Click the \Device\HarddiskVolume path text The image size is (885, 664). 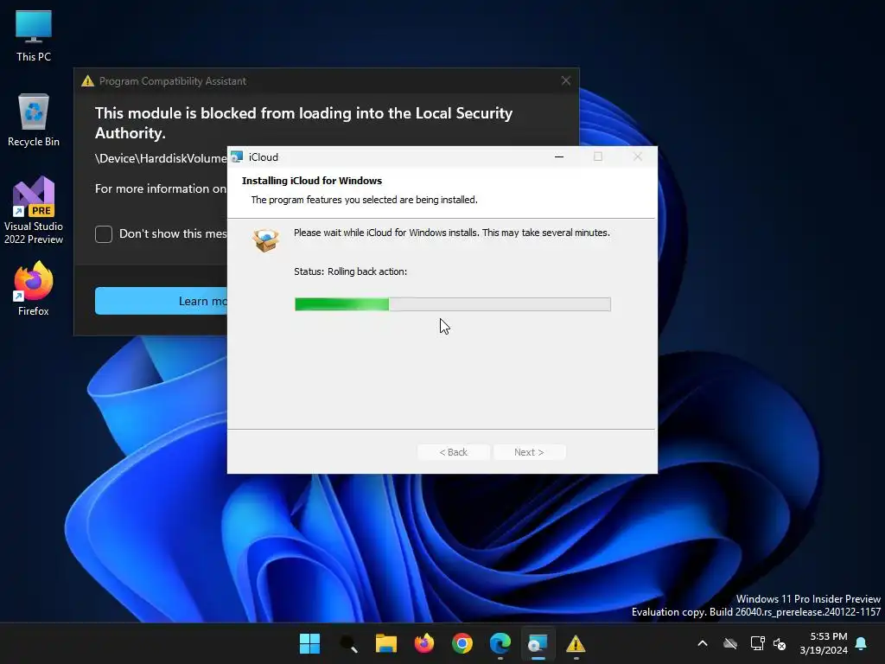pyautogui.click(x=161, y=158)
